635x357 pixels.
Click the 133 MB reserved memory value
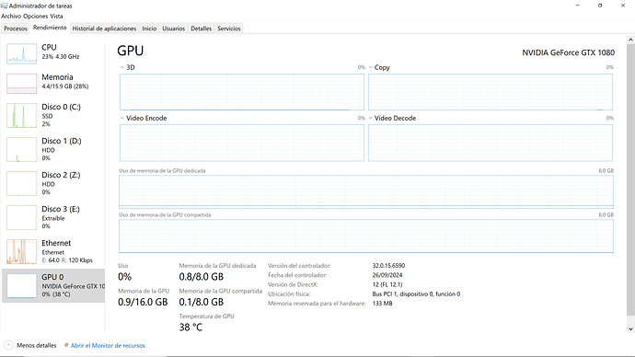click(x=382, y=303)
